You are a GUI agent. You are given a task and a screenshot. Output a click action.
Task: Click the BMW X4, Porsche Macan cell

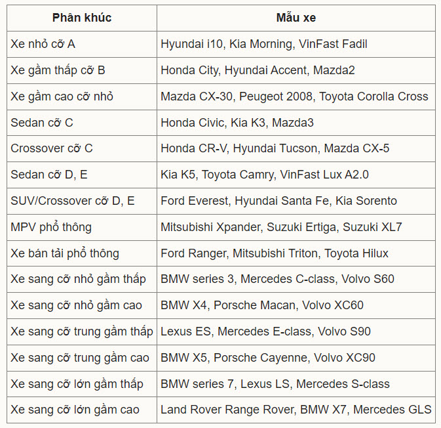(262, 305)
